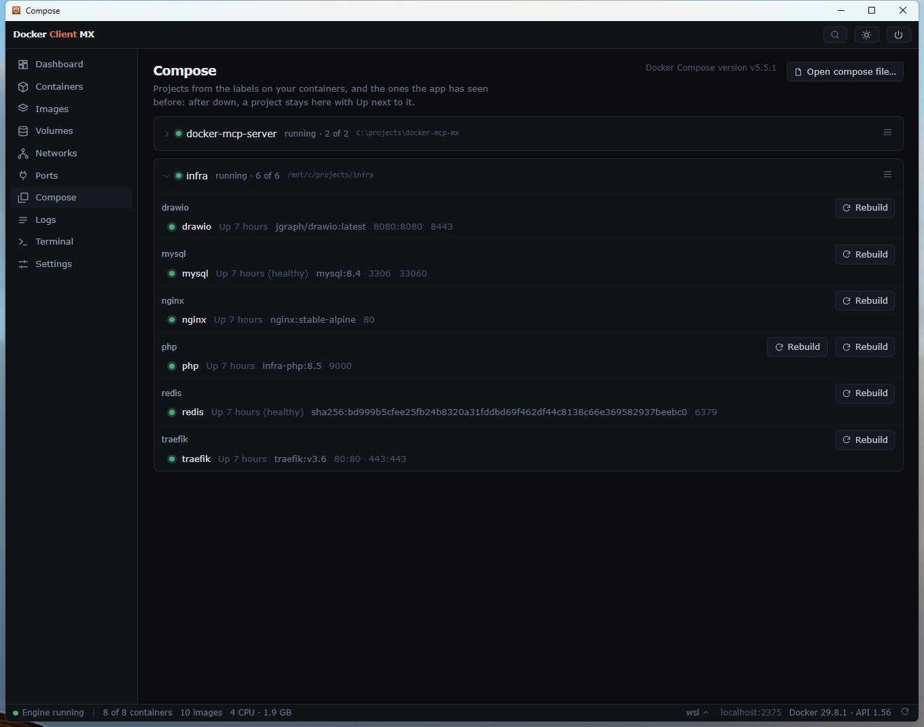The image size is (924, 727).
Task: Rebuild the redis service
Action: pos(864,393)
